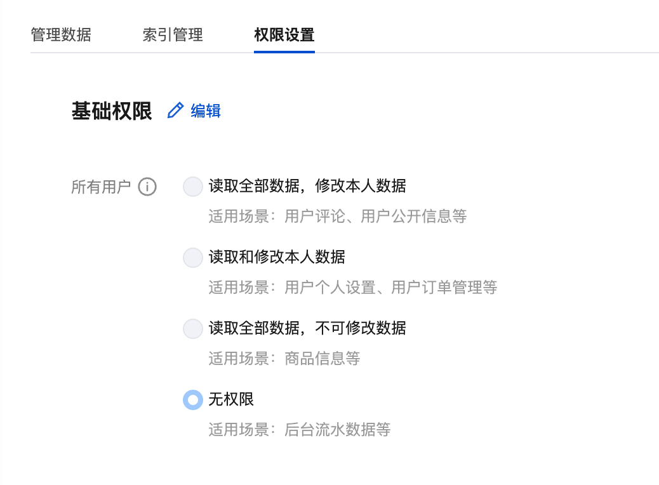Click the info icon next to 所有用户

(x=147, y=187)
